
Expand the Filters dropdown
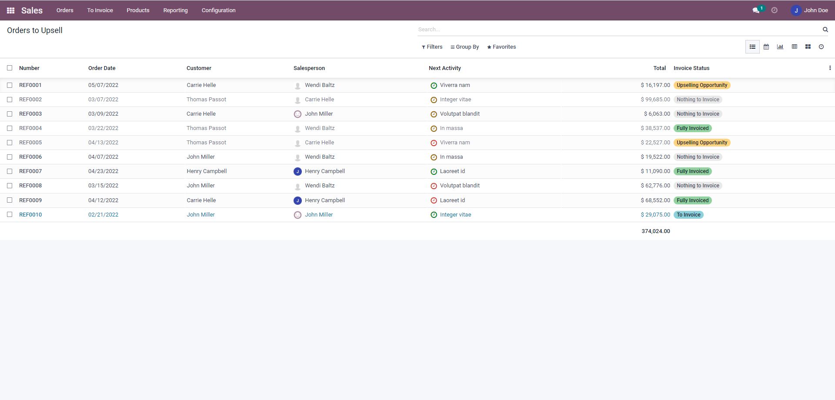coord(432,47)
